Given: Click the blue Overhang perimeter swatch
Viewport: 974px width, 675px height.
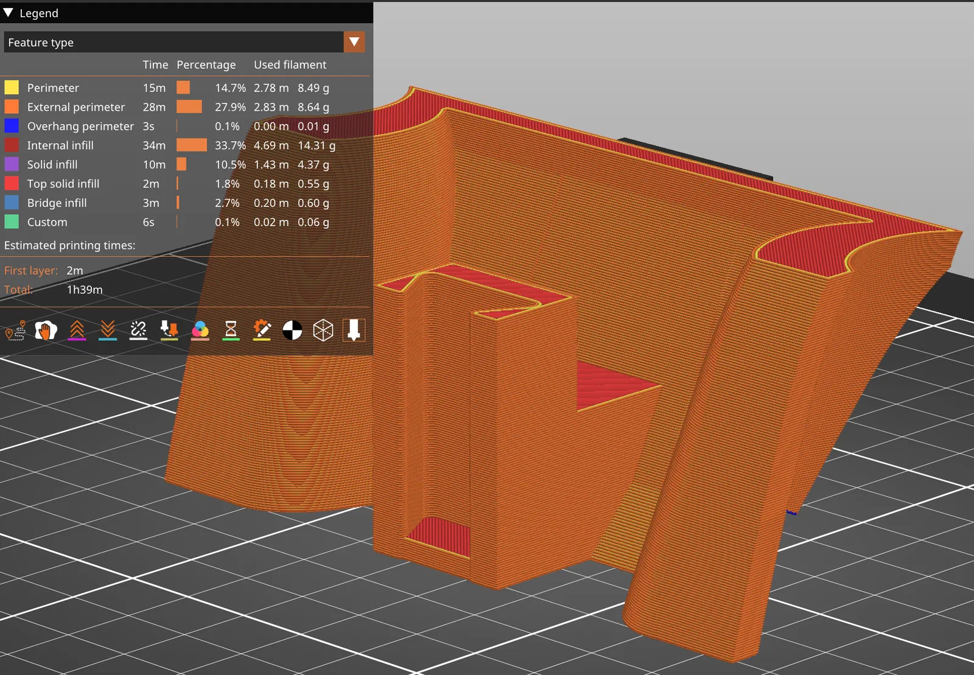Looking at the screenshot, I should tap(12, 126).
